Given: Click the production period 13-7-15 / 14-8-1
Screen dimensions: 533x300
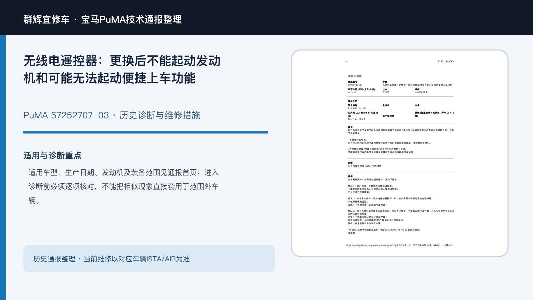Looking at the screenshot, I should (356, 119).
